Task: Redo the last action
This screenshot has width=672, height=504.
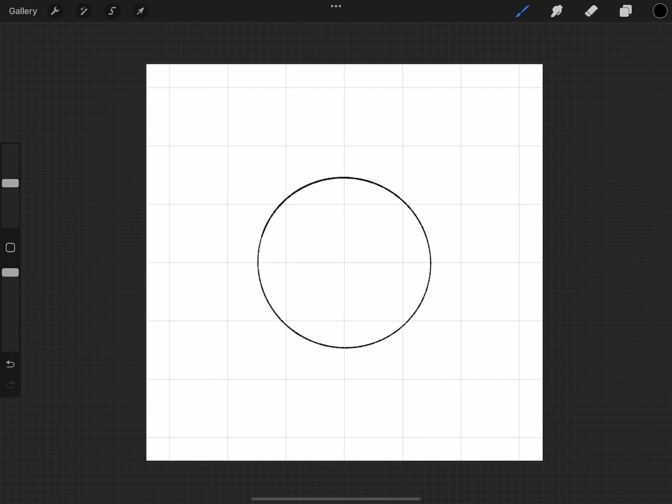Action: 10,385
